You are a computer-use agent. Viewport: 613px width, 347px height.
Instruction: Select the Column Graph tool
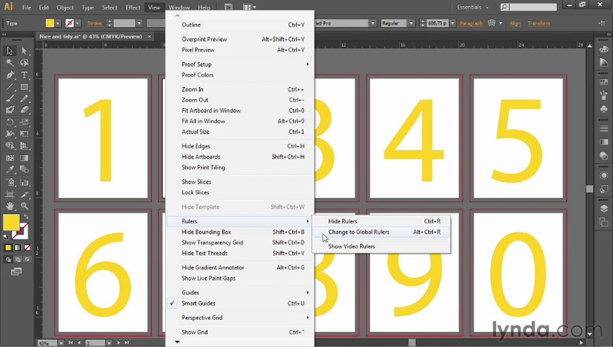(x=24, y=182)
